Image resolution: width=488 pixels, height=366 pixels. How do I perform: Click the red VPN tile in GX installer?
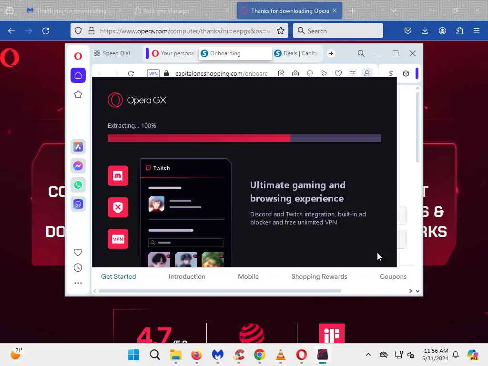[x=118, y=239]
